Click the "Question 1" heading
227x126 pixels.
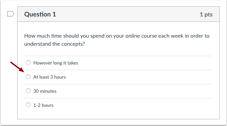[x=40, y=14]
